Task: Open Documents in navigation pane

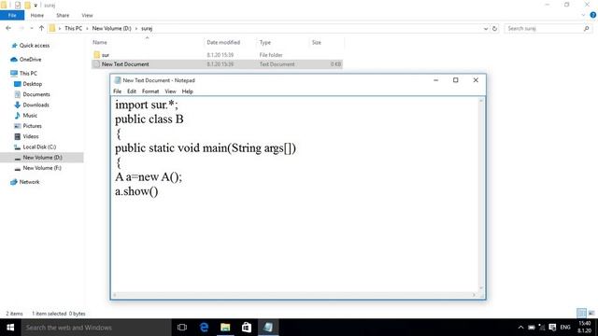Action: pos(36,94)
